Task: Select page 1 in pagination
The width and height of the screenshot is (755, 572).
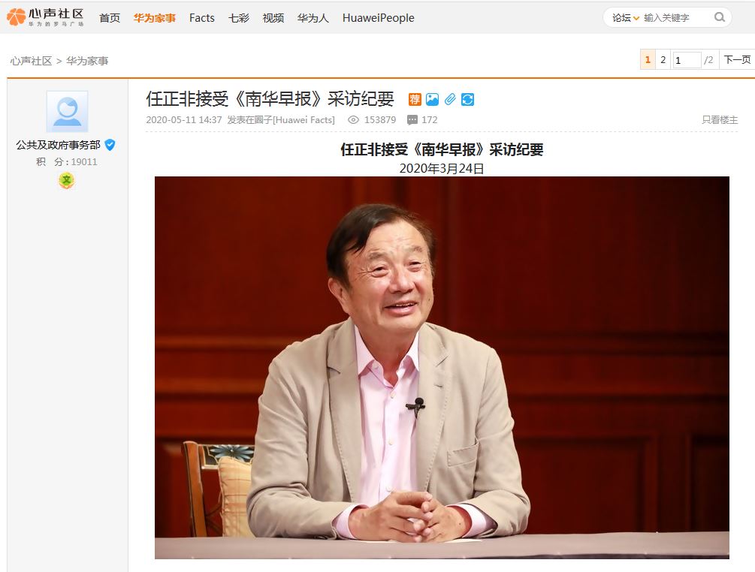Action: click(x=648, y=59)
